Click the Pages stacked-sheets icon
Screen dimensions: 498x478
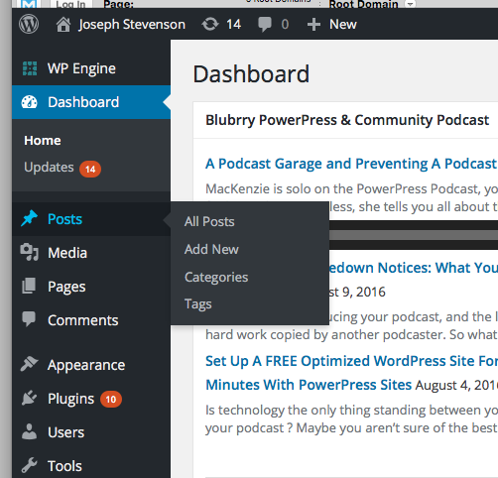[x=29, y=286]
